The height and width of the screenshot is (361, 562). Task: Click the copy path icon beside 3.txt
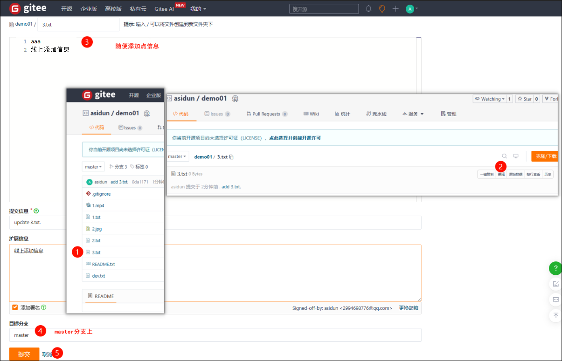click(231, 157)
